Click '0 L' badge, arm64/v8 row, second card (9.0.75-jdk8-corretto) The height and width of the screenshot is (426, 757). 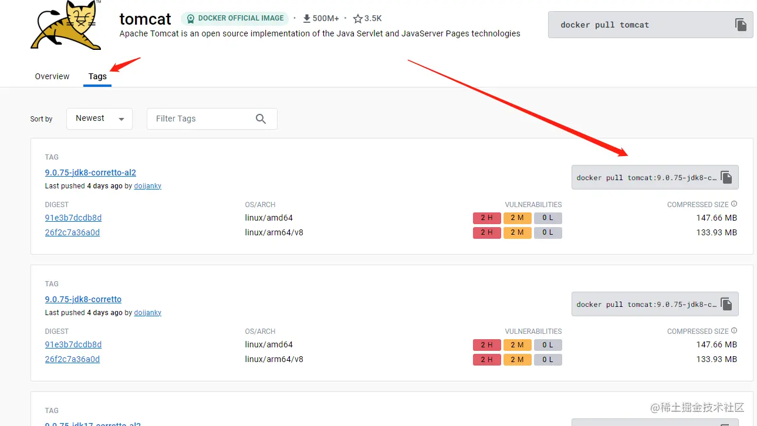(548, 359)
